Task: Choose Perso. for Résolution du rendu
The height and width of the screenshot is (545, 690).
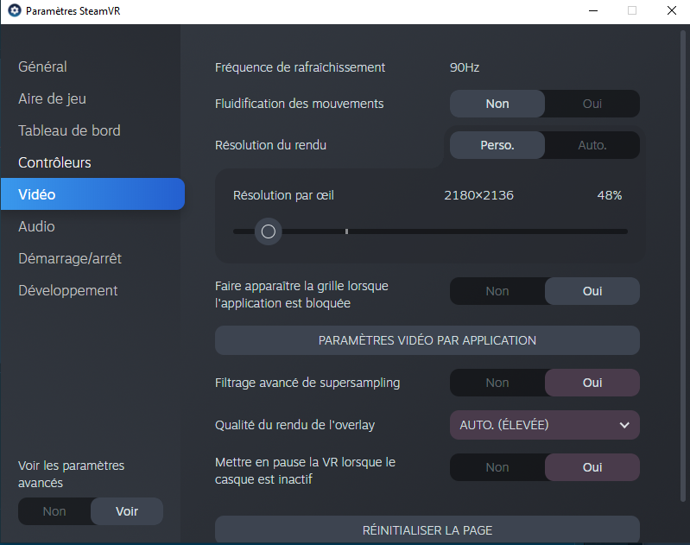Action: pyautogui.click(x=497, y=145)
